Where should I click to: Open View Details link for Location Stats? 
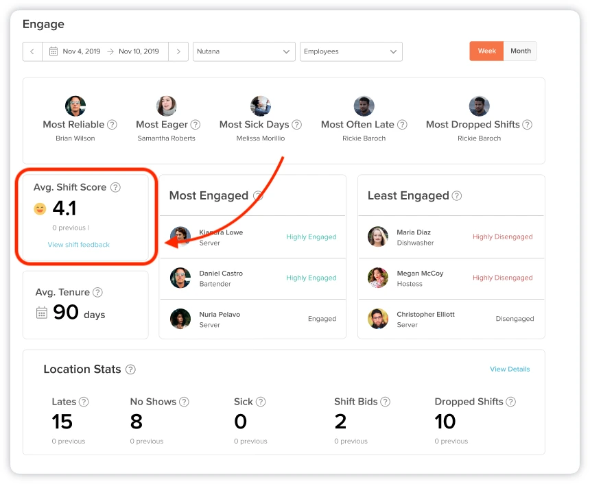(510, 369)
